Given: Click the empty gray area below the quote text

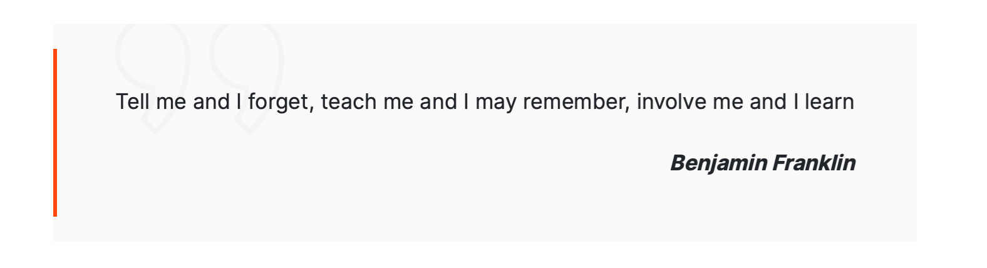Looking at the screenshot, I should [376, 188].
